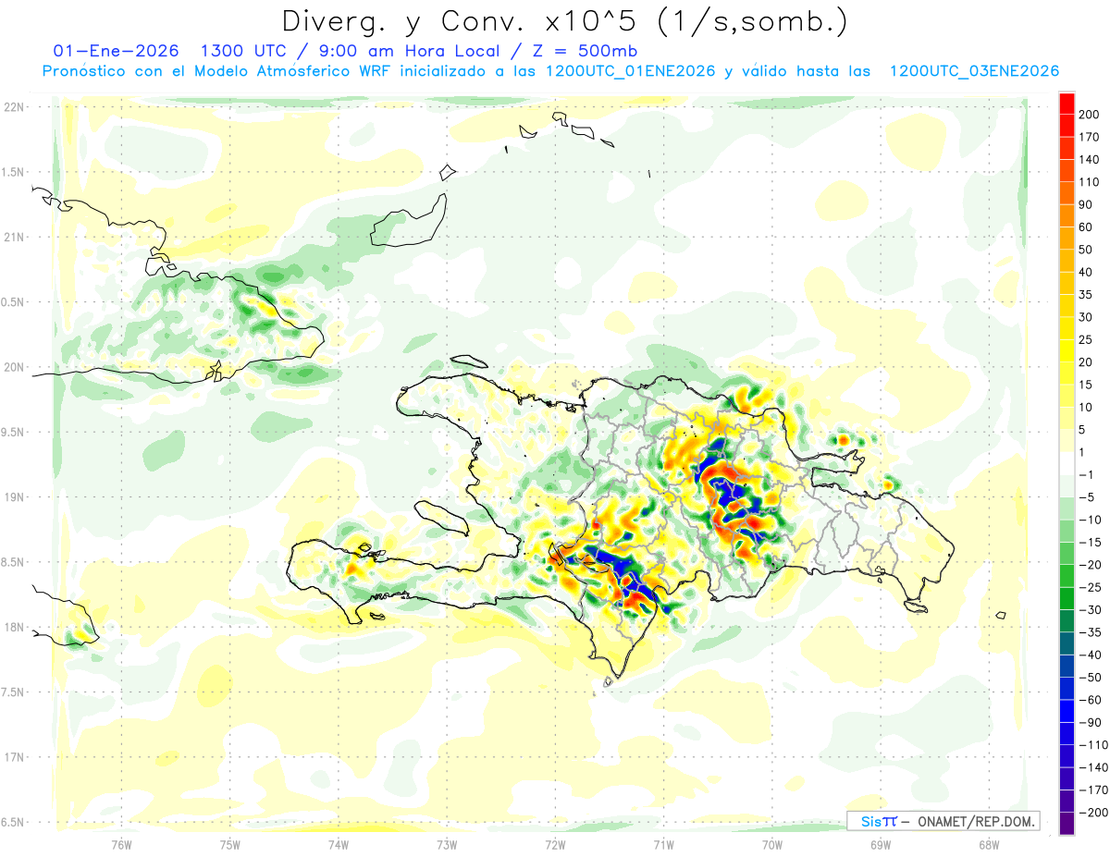Click the '1200UTC_03ENE2026' valid-until time
1110x857 pixels.
(x=974, y=71)
